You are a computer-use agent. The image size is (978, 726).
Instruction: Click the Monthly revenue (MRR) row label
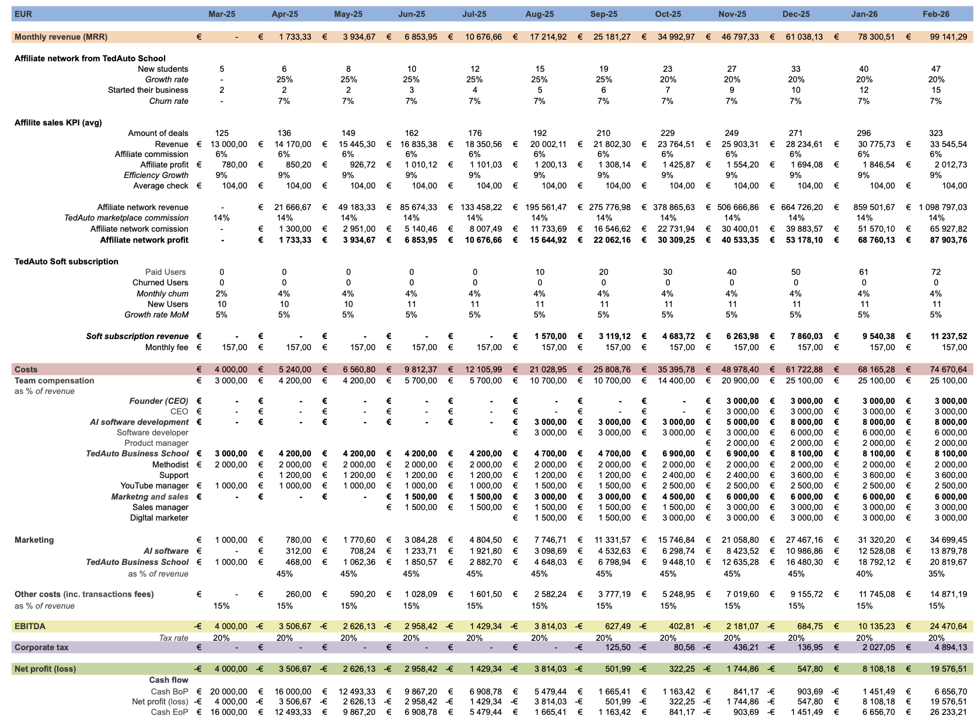(61, 37)
